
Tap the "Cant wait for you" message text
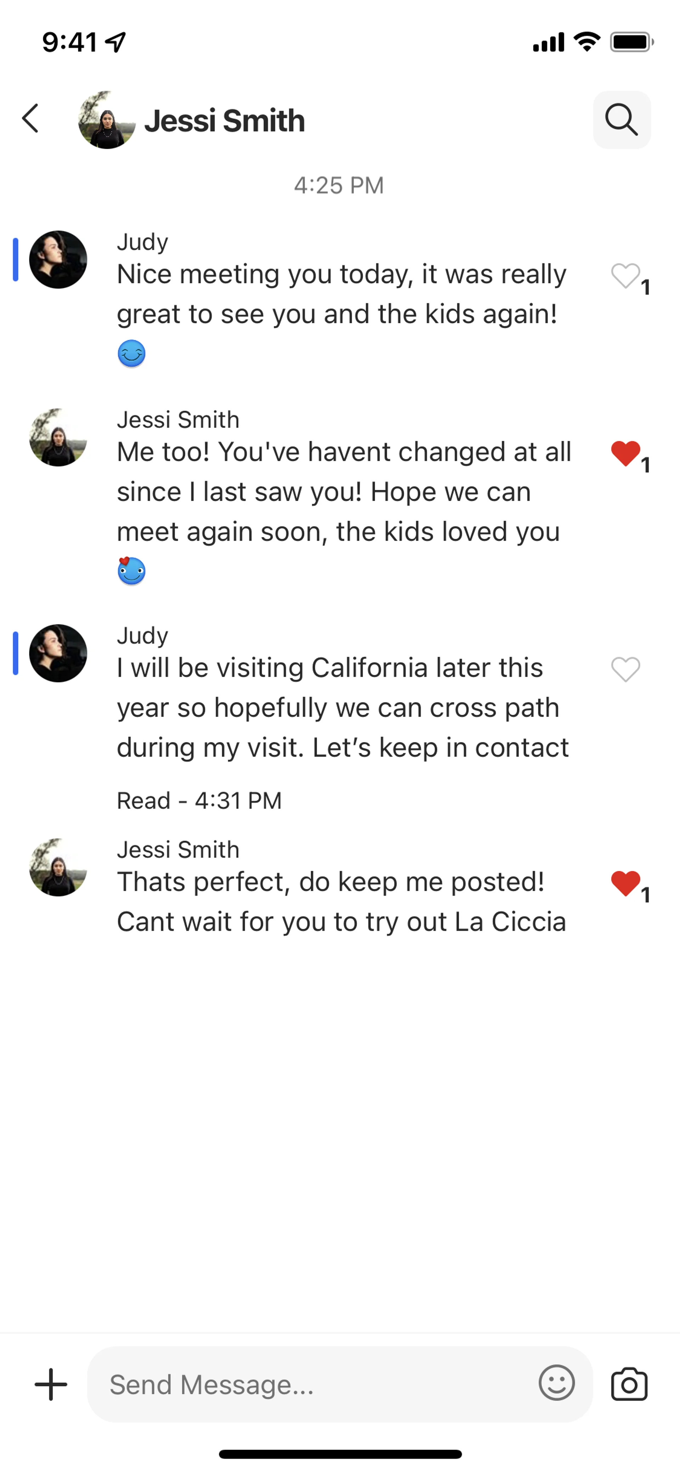tap(341, 922)
